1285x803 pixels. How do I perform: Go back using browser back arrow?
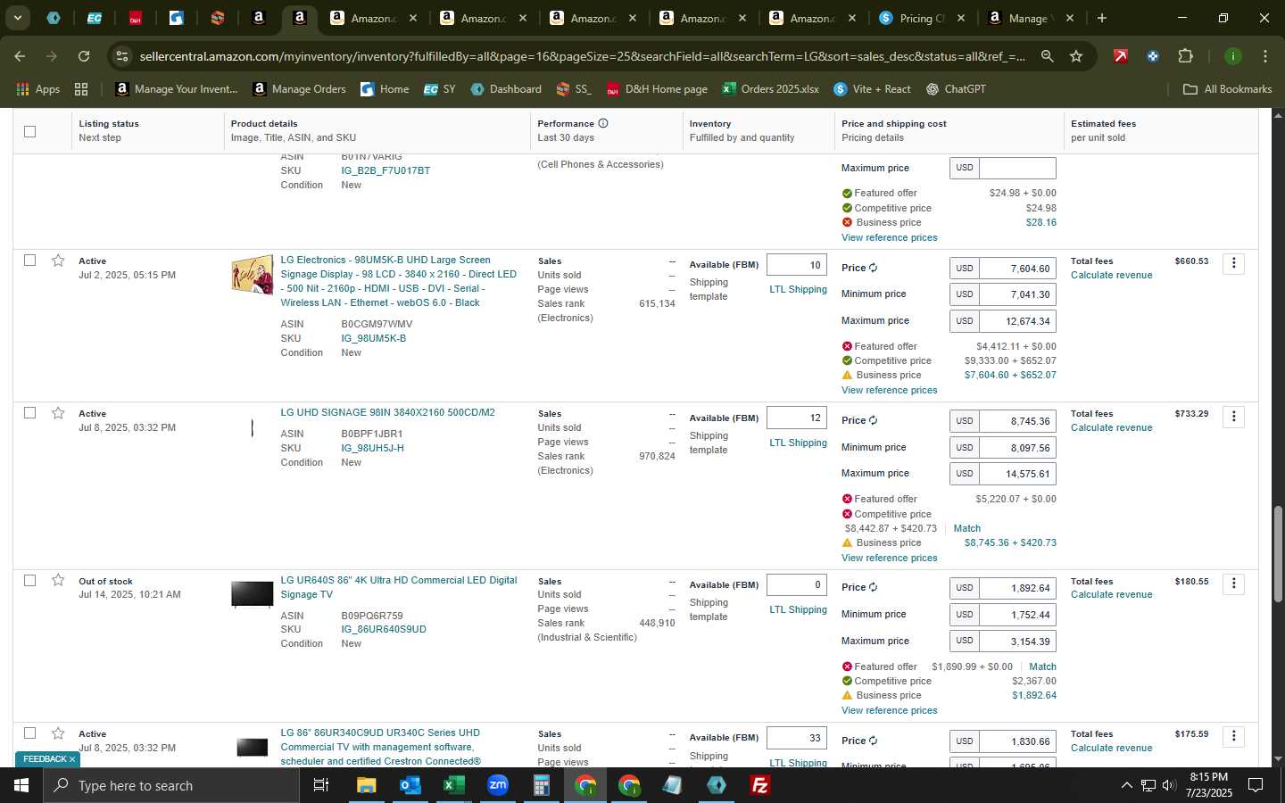tap(20, 56)
